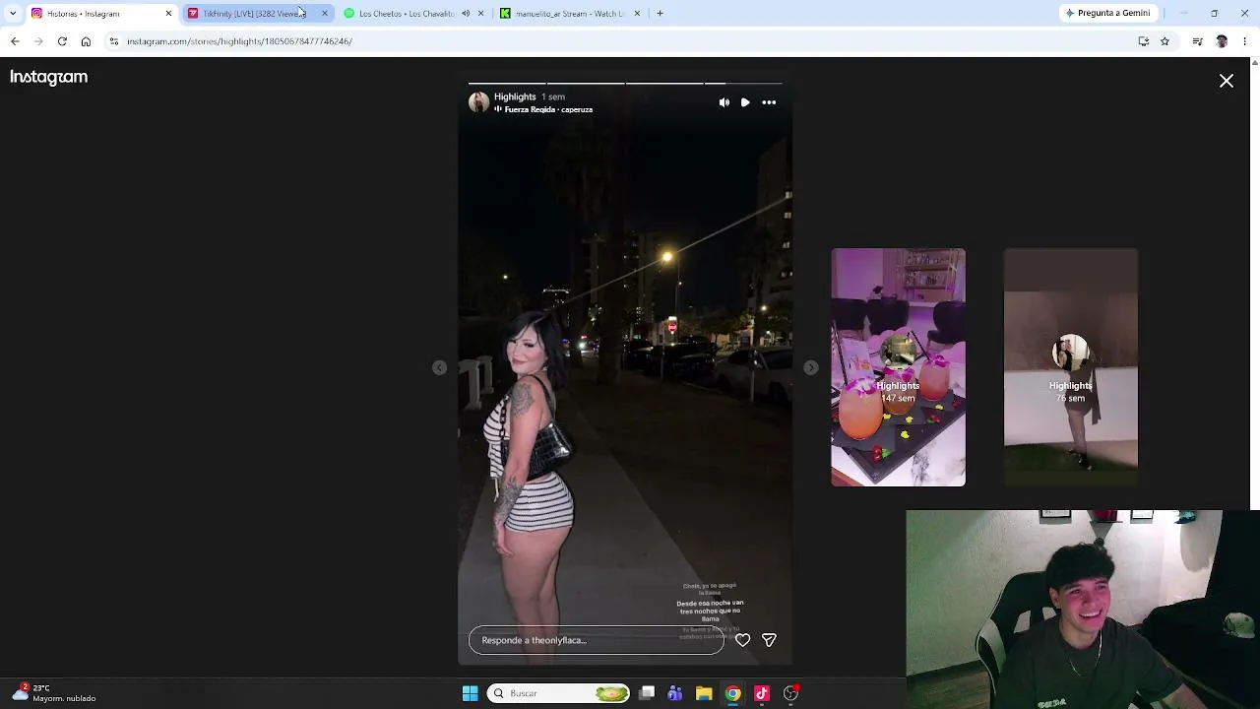This screenshot has width=1260, height=709.
Task: Open the media controls icon in the toolbar
Action: point(1197,41)
